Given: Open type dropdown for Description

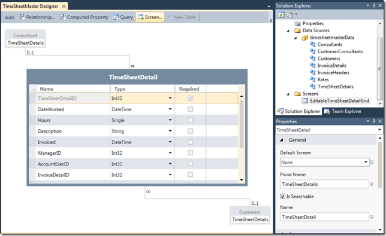Looking at the screenshot, I should click(170, 131).
